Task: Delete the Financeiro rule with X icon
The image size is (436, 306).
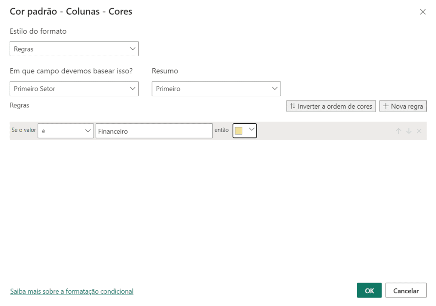Action: [x=419, y=131]
